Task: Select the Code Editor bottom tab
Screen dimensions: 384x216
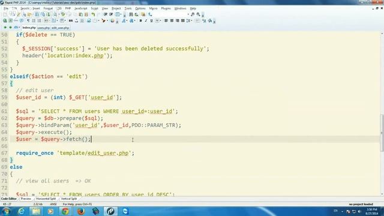Action: coord(8,199)
